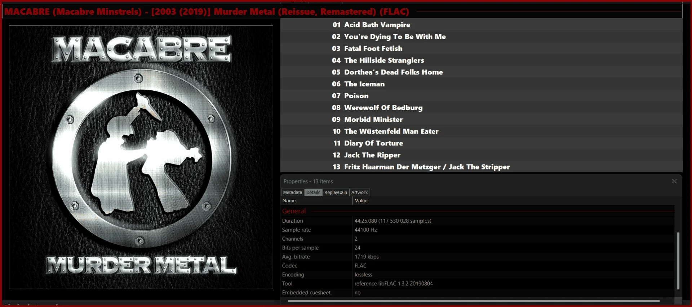Select the Codec property row
Screen dimensions: 692x307
point(478,266)
